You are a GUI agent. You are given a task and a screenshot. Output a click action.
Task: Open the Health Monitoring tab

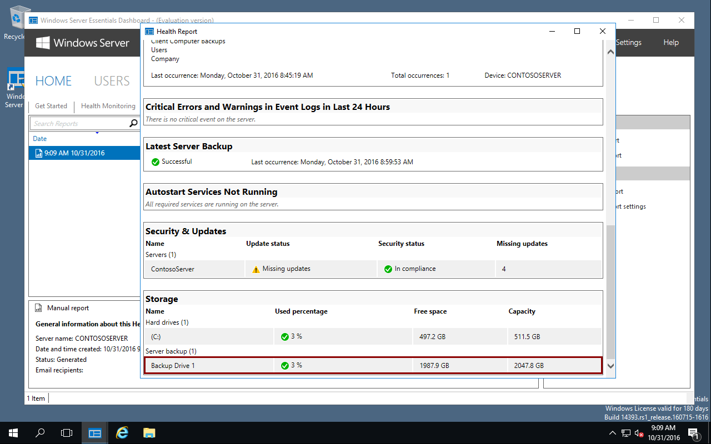[x=108, y=106]
